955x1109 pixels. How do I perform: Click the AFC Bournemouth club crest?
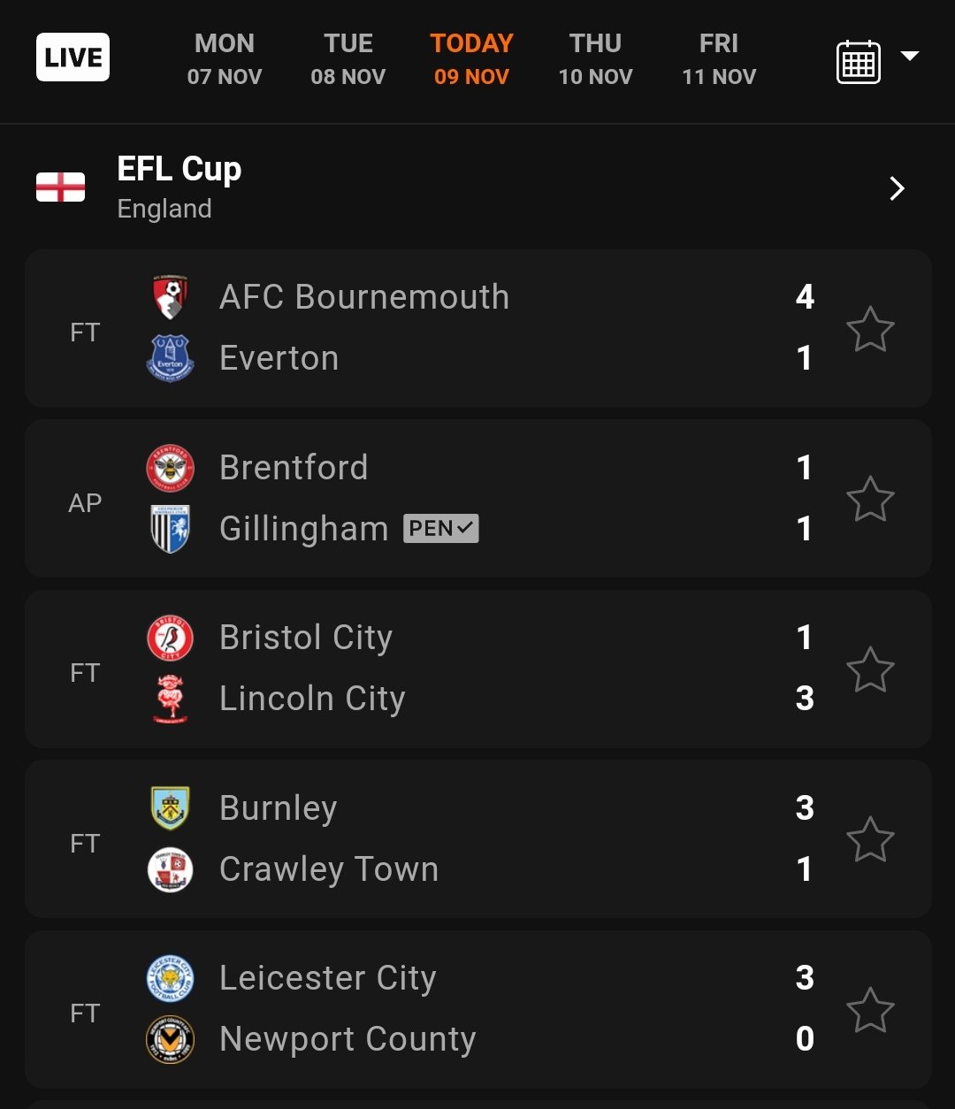click(x=170, y=297)
